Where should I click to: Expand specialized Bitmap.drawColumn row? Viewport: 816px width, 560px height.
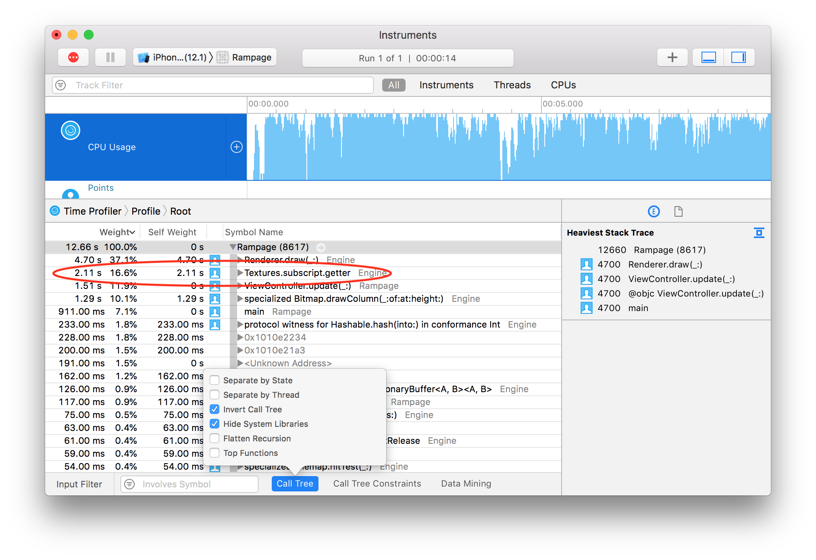pos(240,299)
